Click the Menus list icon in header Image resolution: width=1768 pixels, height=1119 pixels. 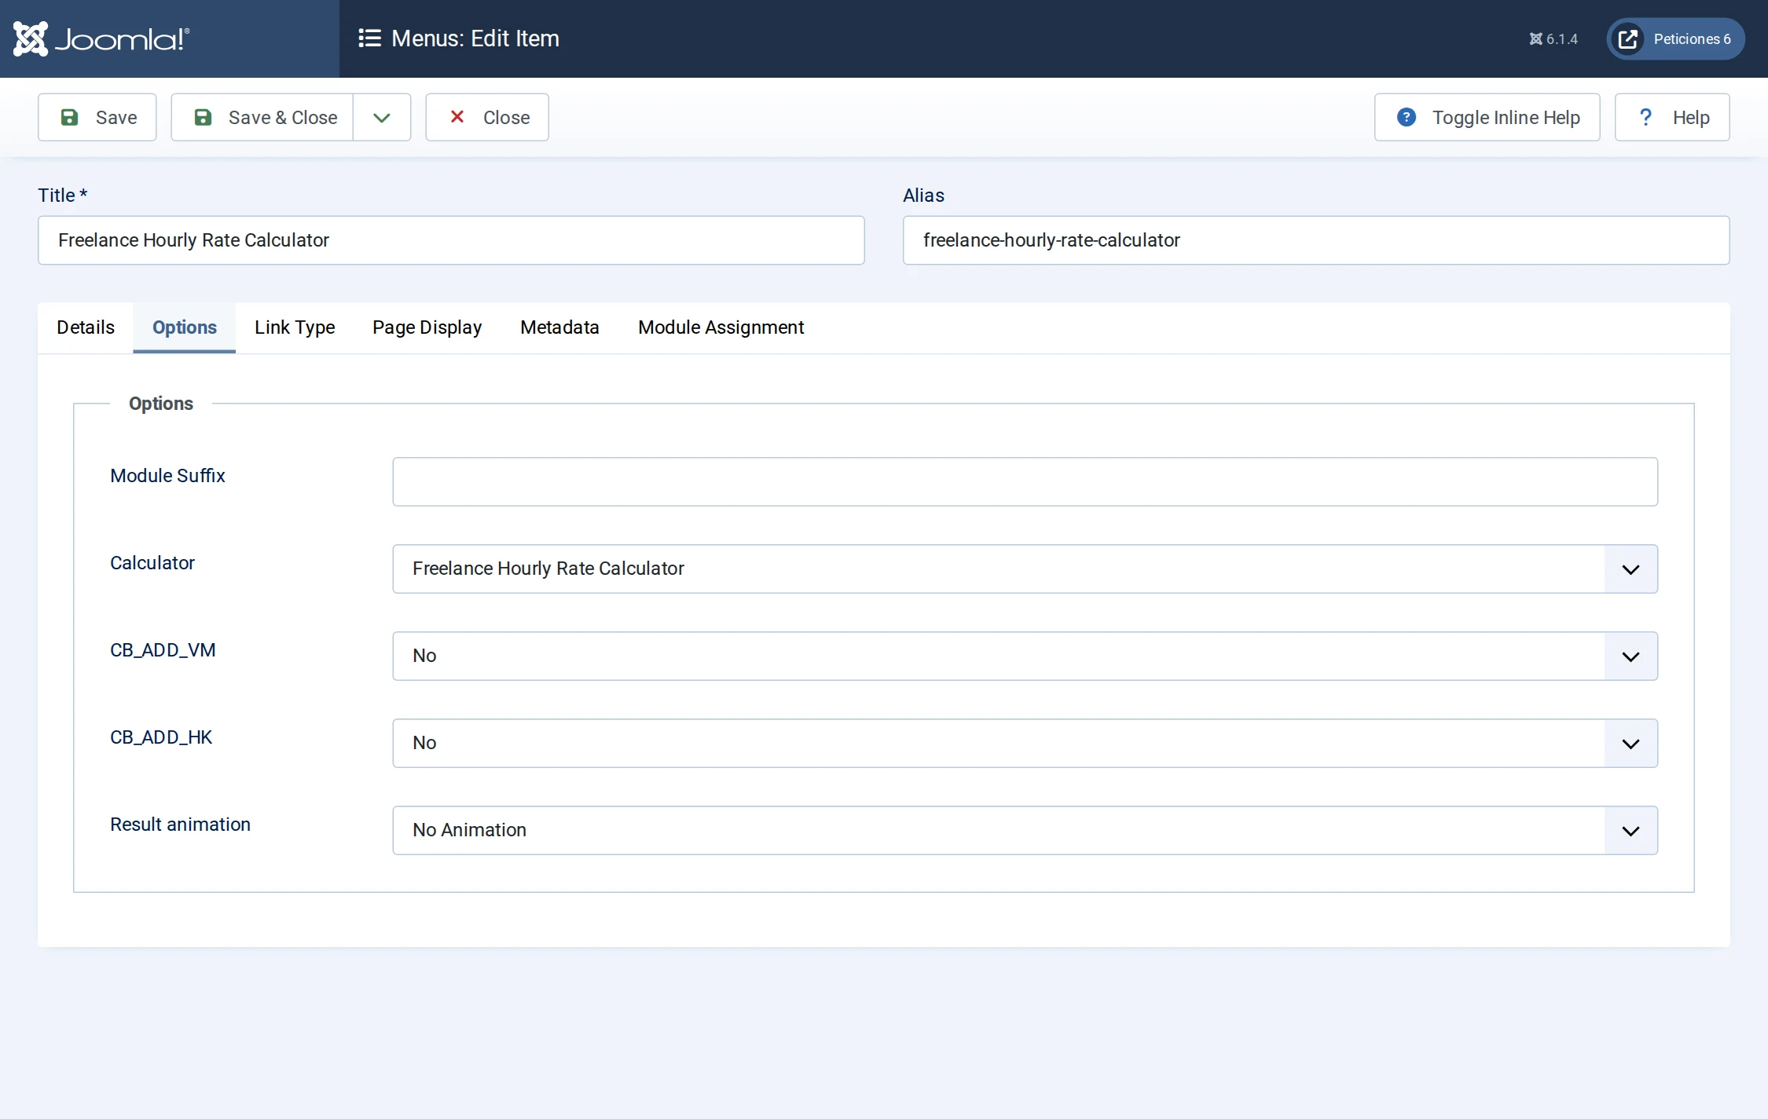(369, 38)
